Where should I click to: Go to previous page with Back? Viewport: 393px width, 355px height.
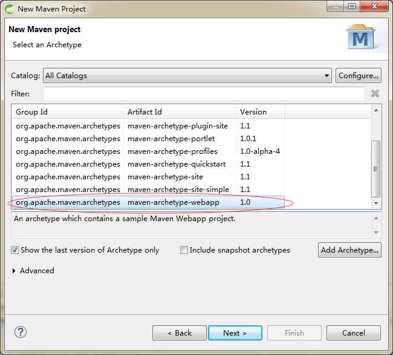(x=180, y=333)
